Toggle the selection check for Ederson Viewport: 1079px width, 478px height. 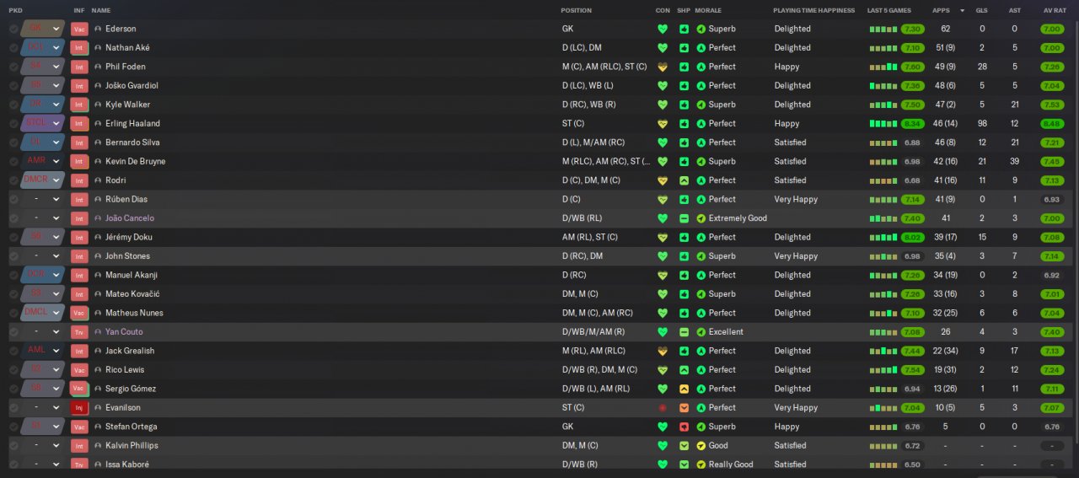pyautogui.click(x=13, y=29)
